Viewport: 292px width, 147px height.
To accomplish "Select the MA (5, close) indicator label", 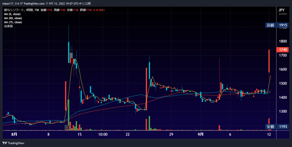I will [x=12, y=14].
